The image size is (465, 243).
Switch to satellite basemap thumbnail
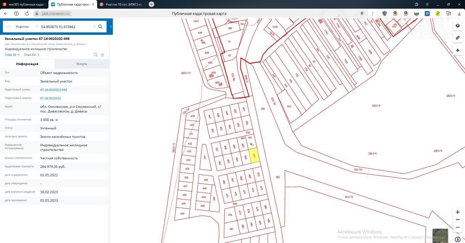point(440,235)
